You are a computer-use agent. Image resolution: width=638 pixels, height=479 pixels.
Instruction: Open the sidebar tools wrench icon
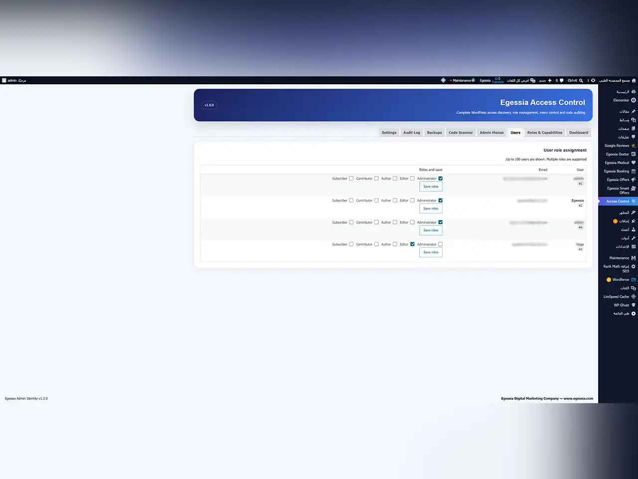pyautogui.click(x=634, y=238)
